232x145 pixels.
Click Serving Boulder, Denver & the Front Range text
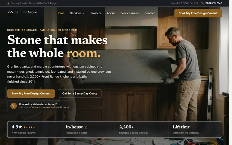point(34,3)
